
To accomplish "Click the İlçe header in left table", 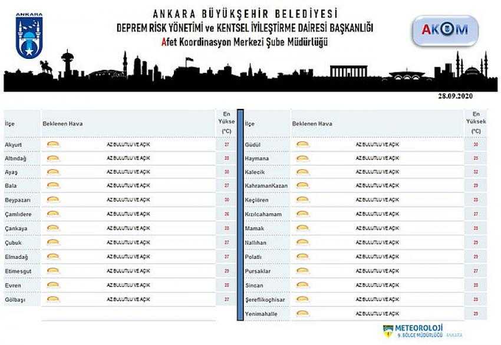I will click(9, 124).
